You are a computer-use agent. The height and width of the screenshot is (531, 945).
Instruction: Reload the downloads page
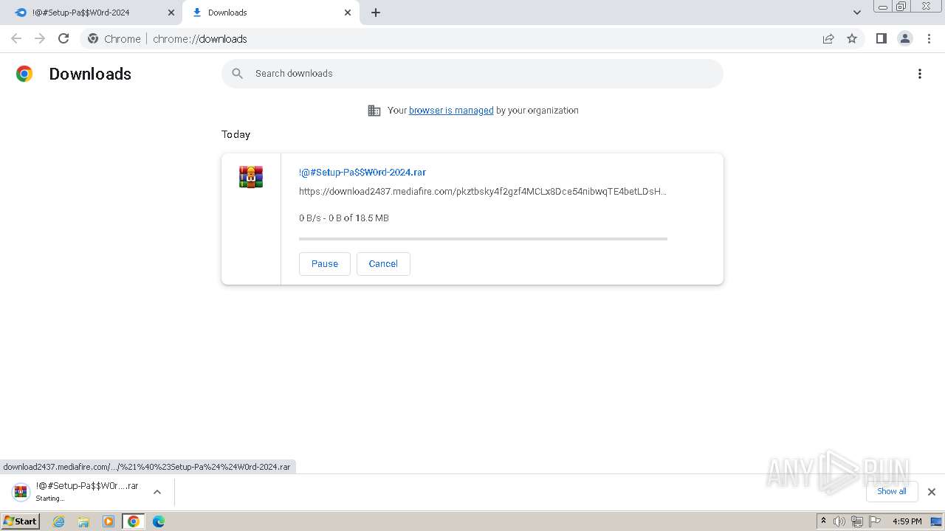tap(63, 38)
